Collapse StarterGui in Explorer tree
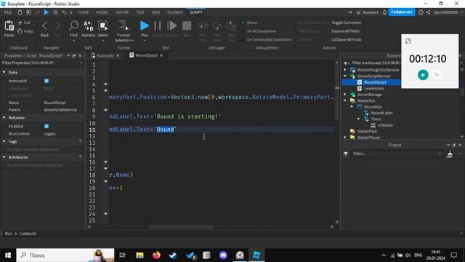The height and width of the screenshot is (262, 465). click(345, 100)
